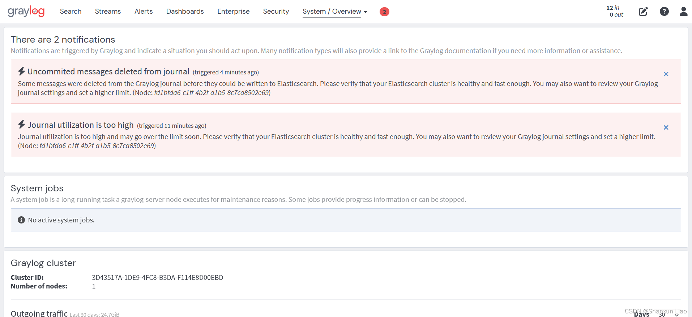This screenshot has width=692, height=317.
Task: Open the Search page
Action: pos(71,12)
